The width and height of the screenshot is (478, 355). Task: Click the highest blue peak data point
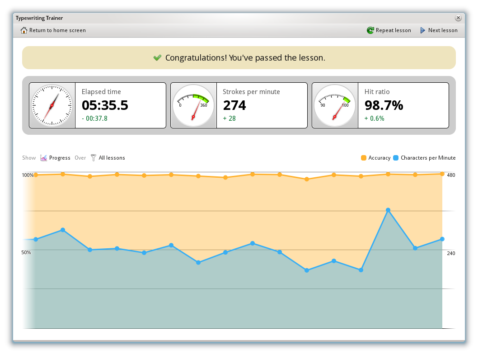coord(388,210)
